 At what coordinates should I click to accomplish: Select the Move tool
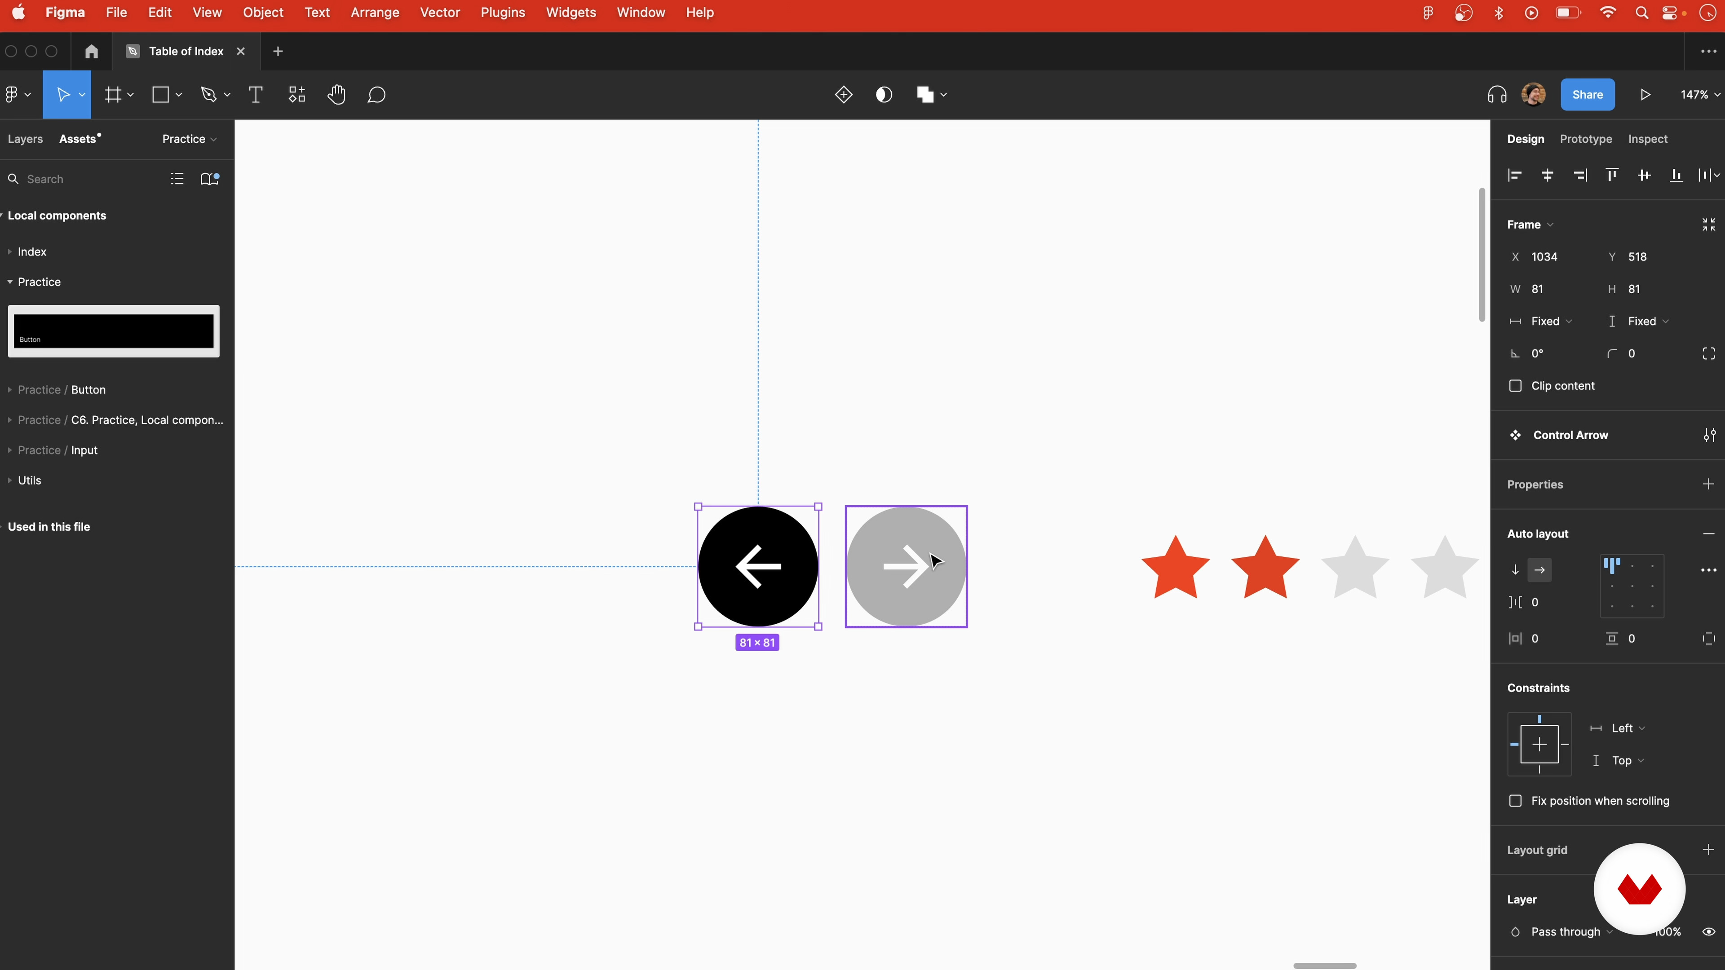(63, 94)
